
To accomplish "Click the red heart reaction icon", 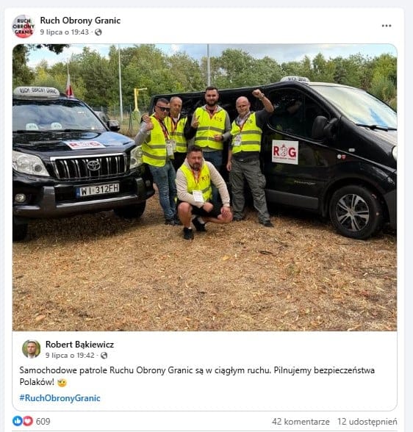I will [x=28, y=421].
